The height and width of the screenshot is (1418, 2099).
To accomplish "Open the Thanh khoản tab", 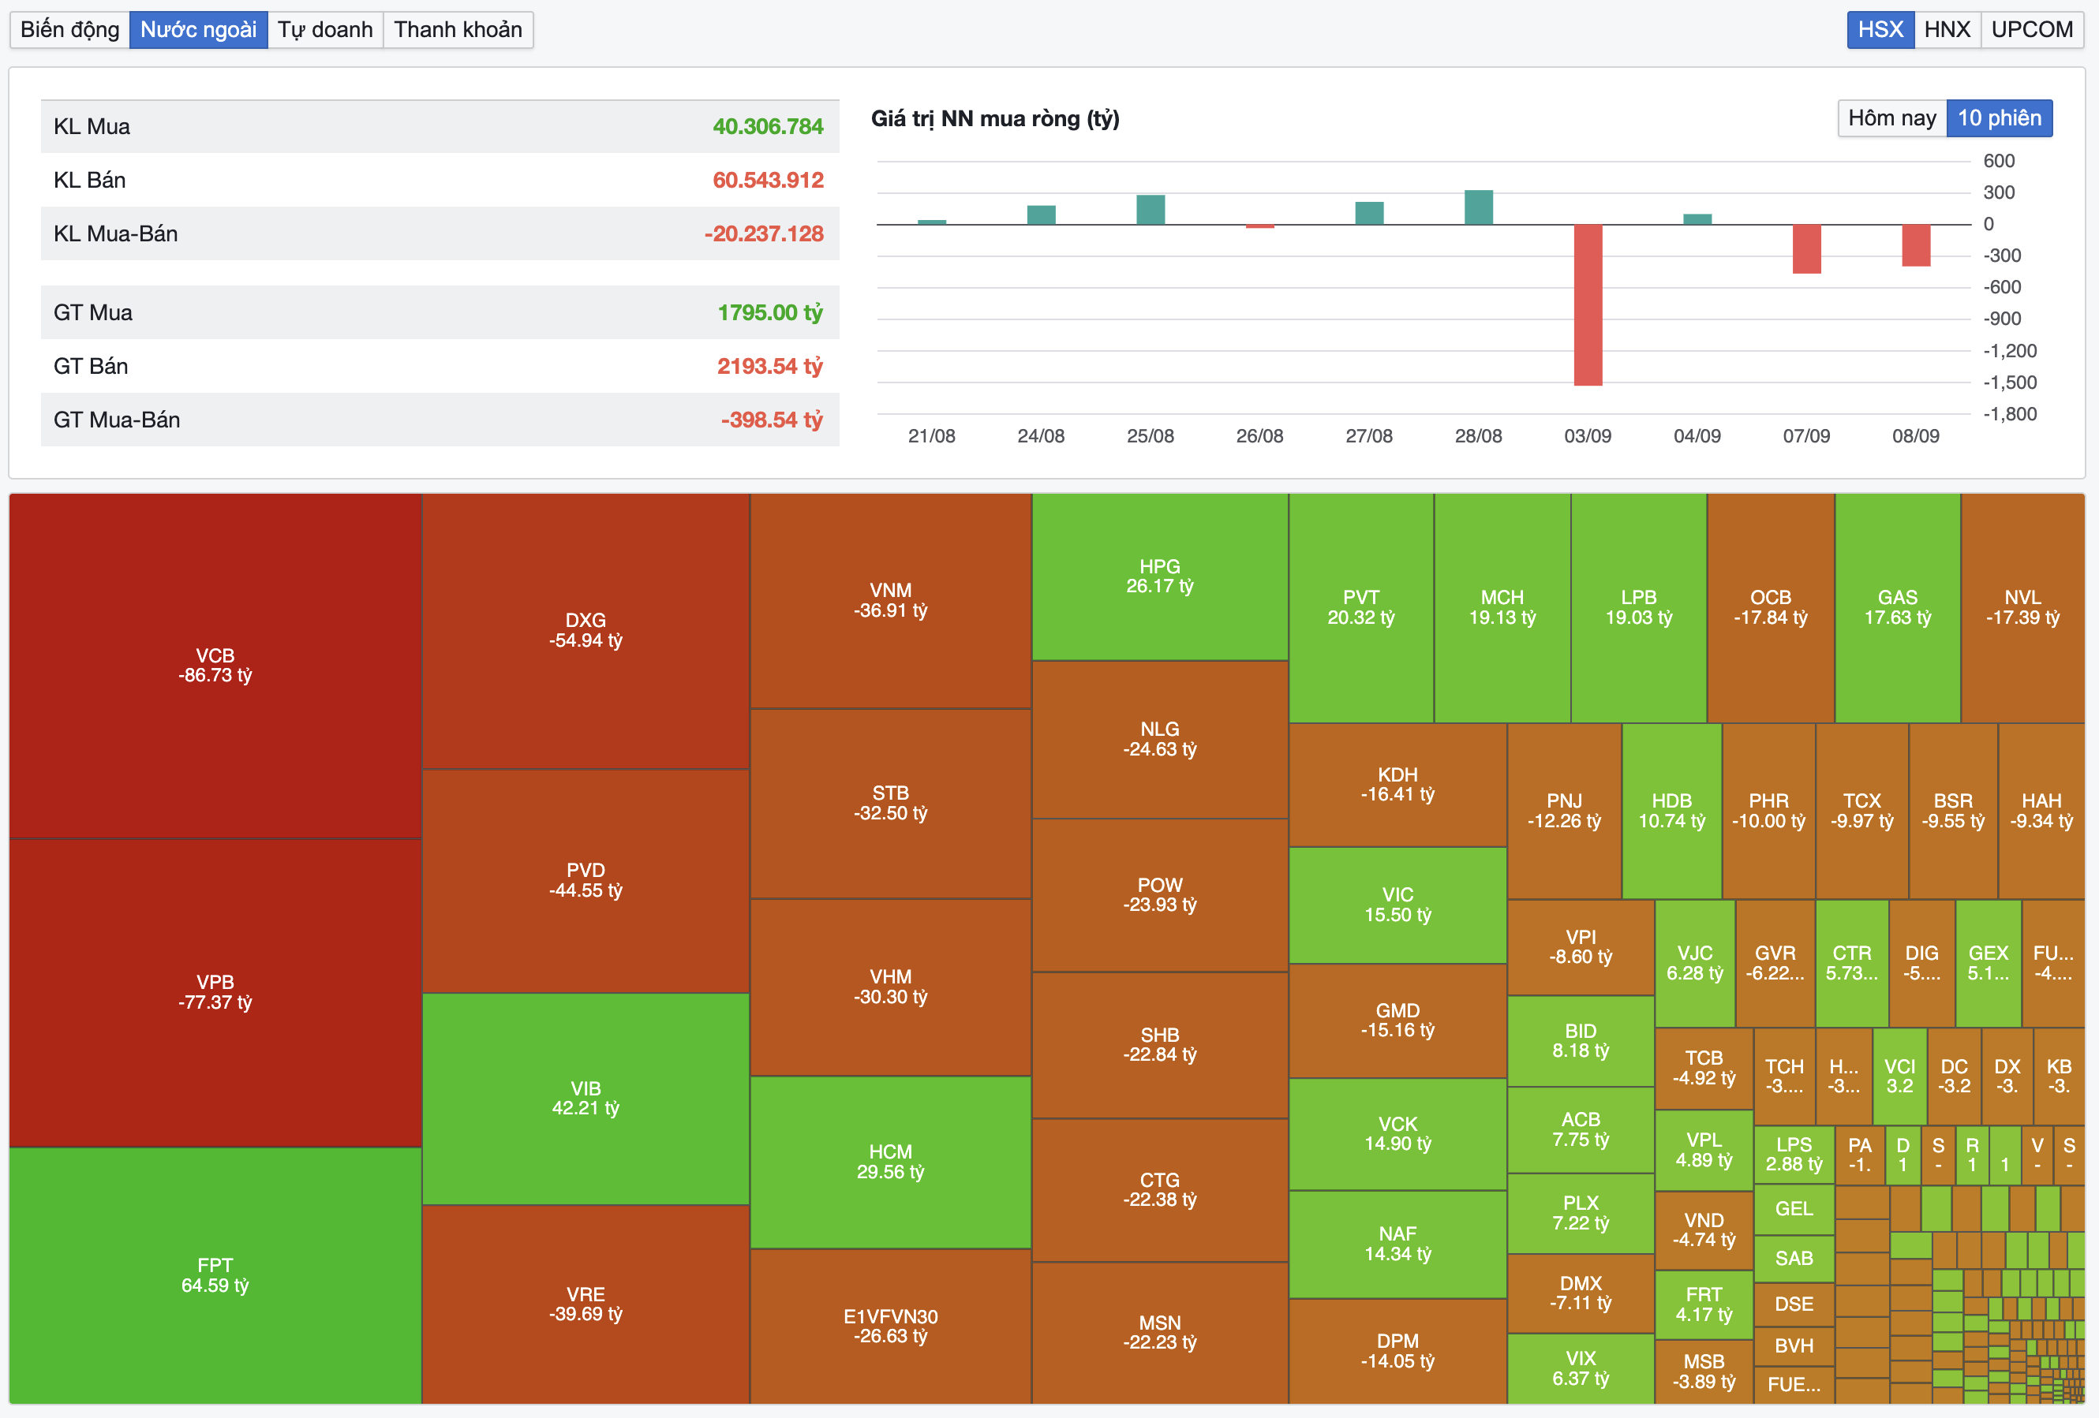I will click(x=458, y=30).
